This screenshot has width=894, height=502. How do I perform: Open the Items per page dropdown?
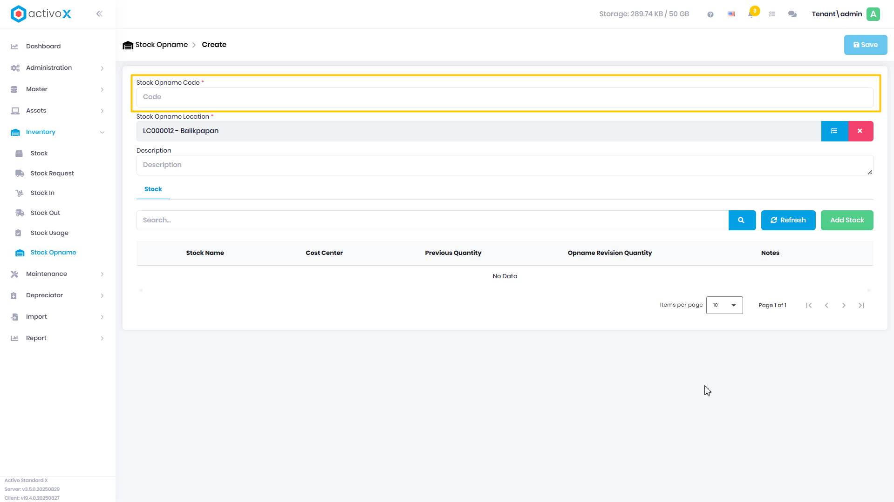[x=724, y=305]
